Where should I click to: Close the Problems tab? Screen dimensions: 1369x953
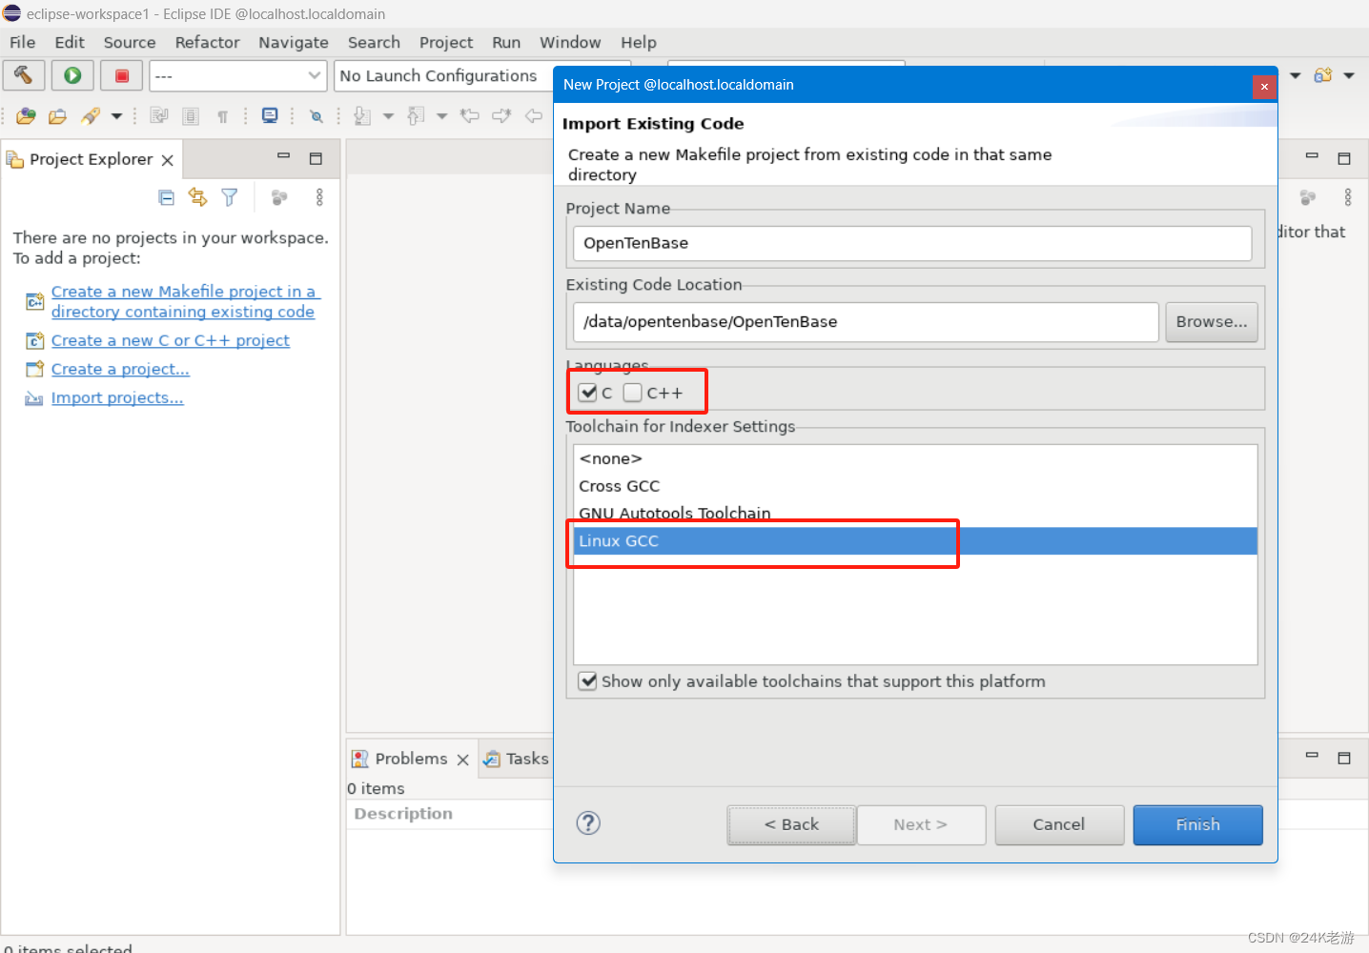(x=463, y=760)
